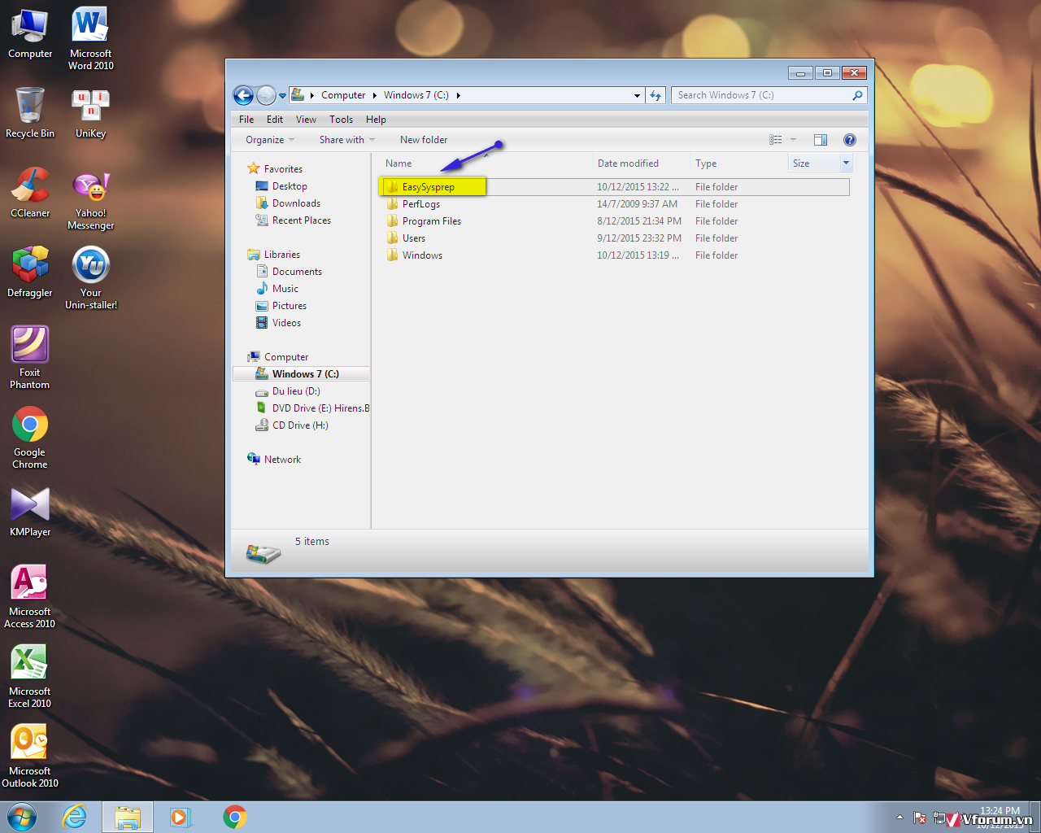This screenshot has height=833, width=1041.
Task: Click the Computer breadcrumb in address bar
Action: click(343, 95)
